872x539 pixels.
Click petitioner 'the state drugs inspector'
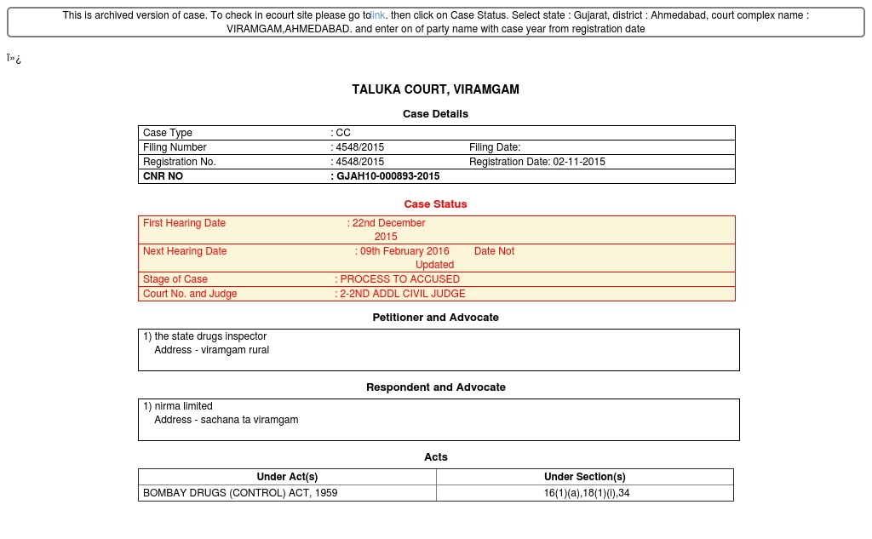(209, 336)
